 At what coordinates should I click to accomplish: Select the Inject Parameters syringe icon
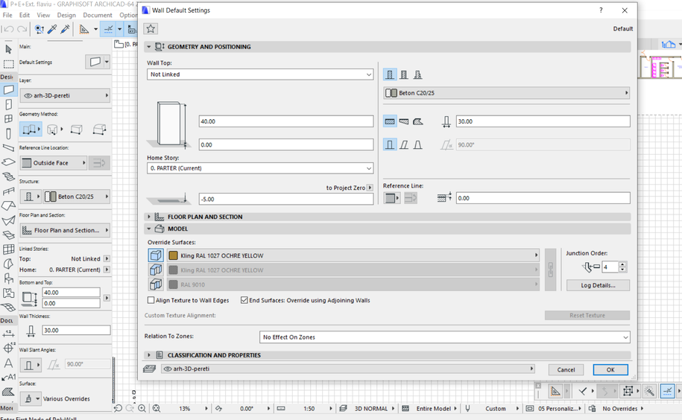(66, 29)
